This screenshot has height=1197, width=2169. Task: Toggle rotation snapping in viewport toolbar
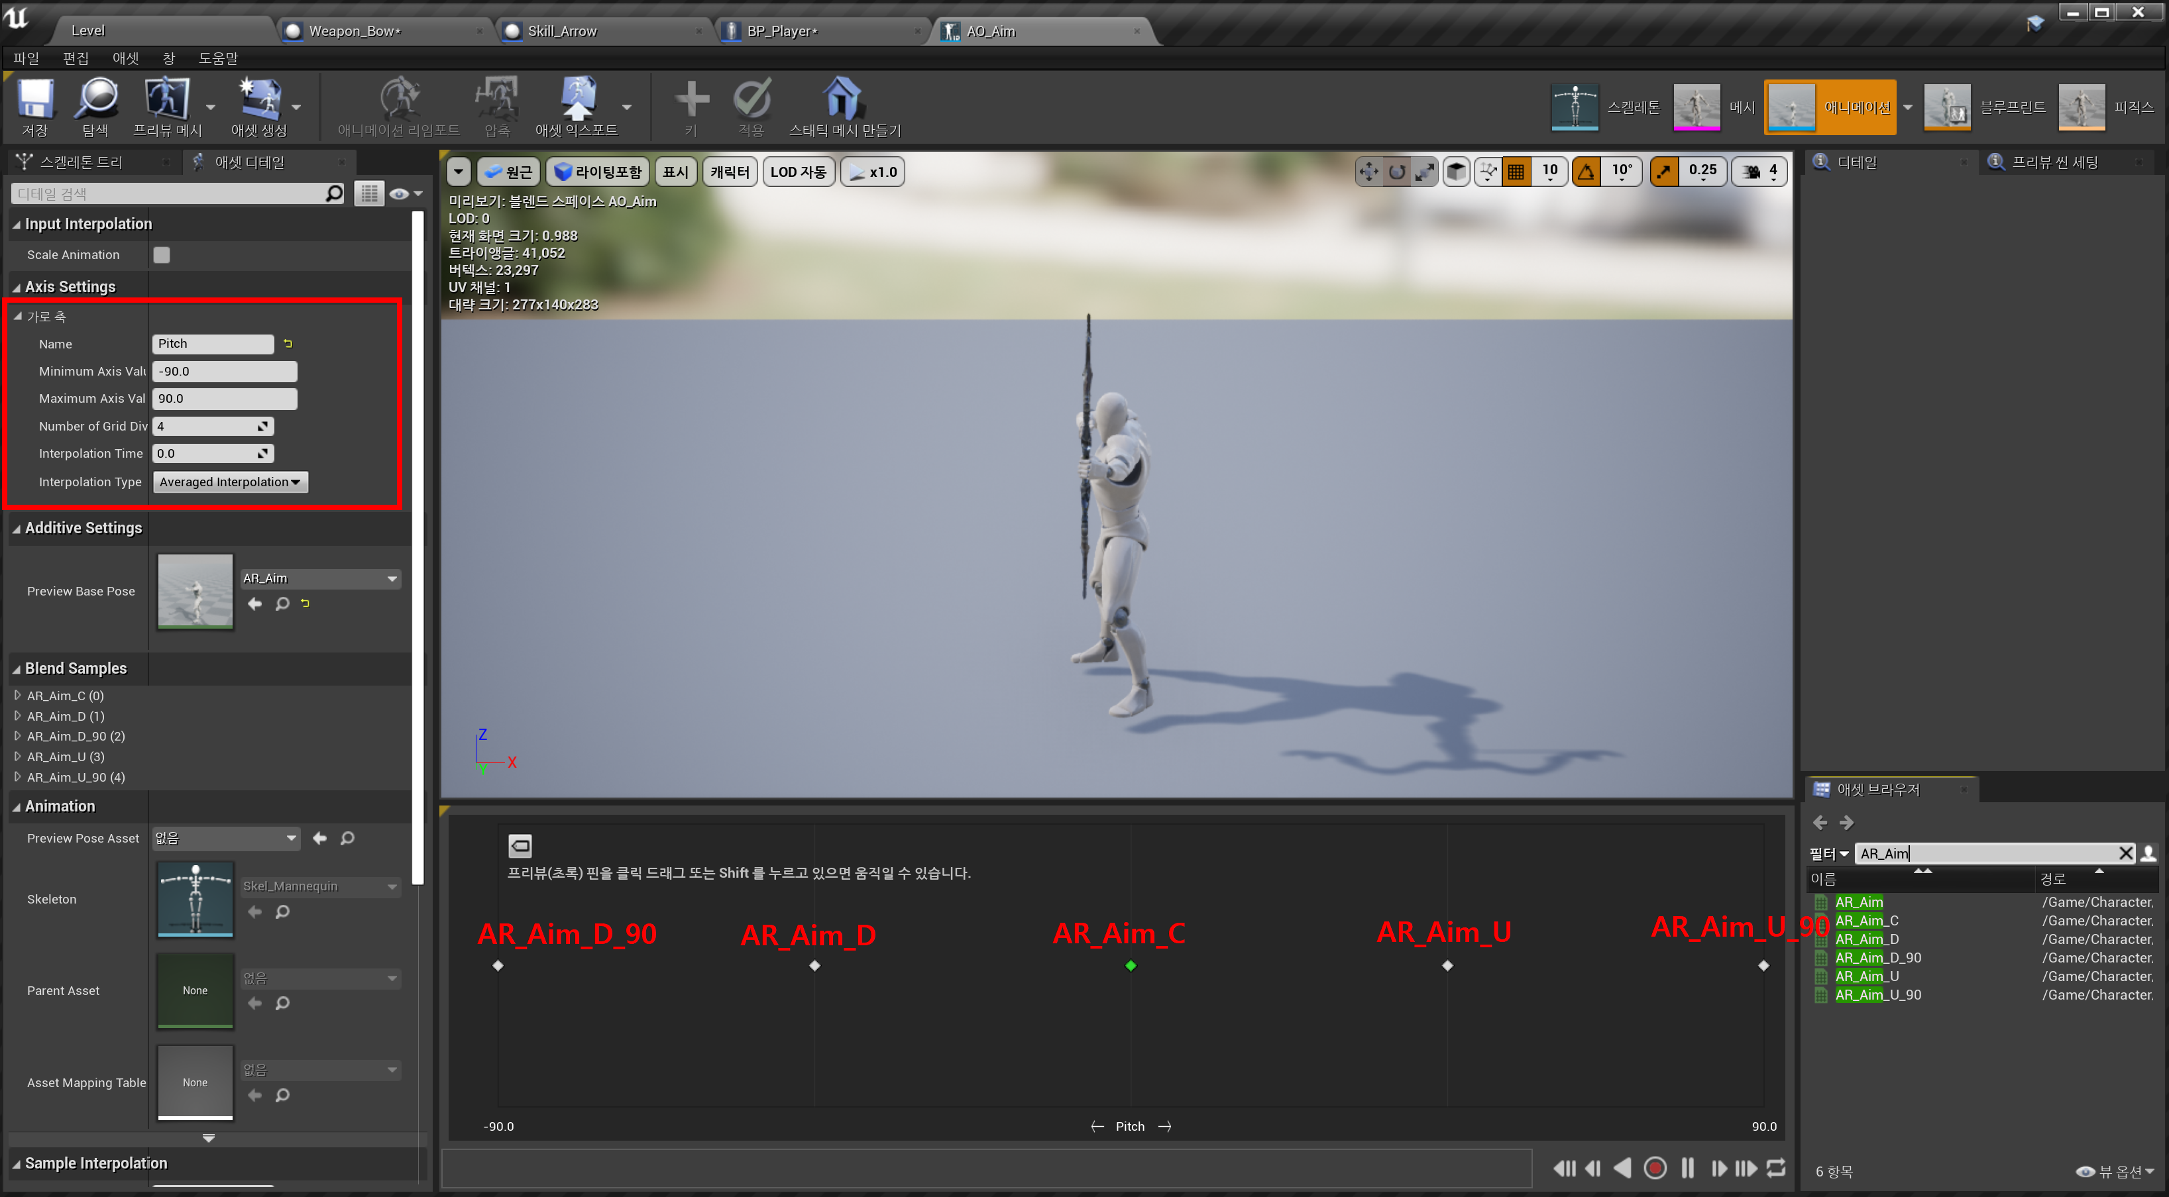(x=1586, y=172)
